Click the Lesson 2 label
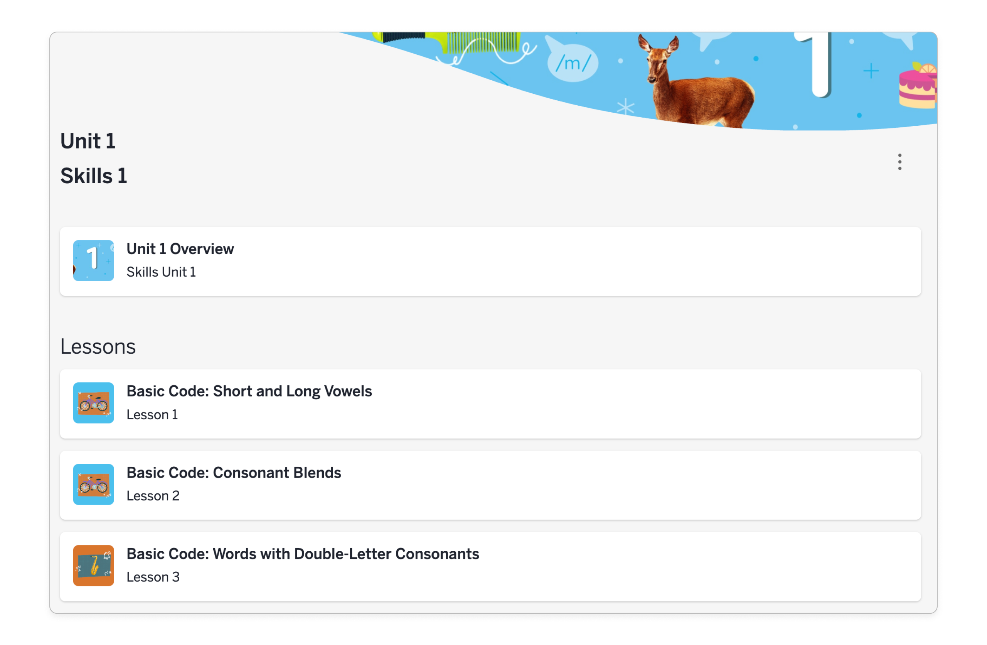This screenshot has height=645, width=987. pyautogui.click(x=153, y=496)
